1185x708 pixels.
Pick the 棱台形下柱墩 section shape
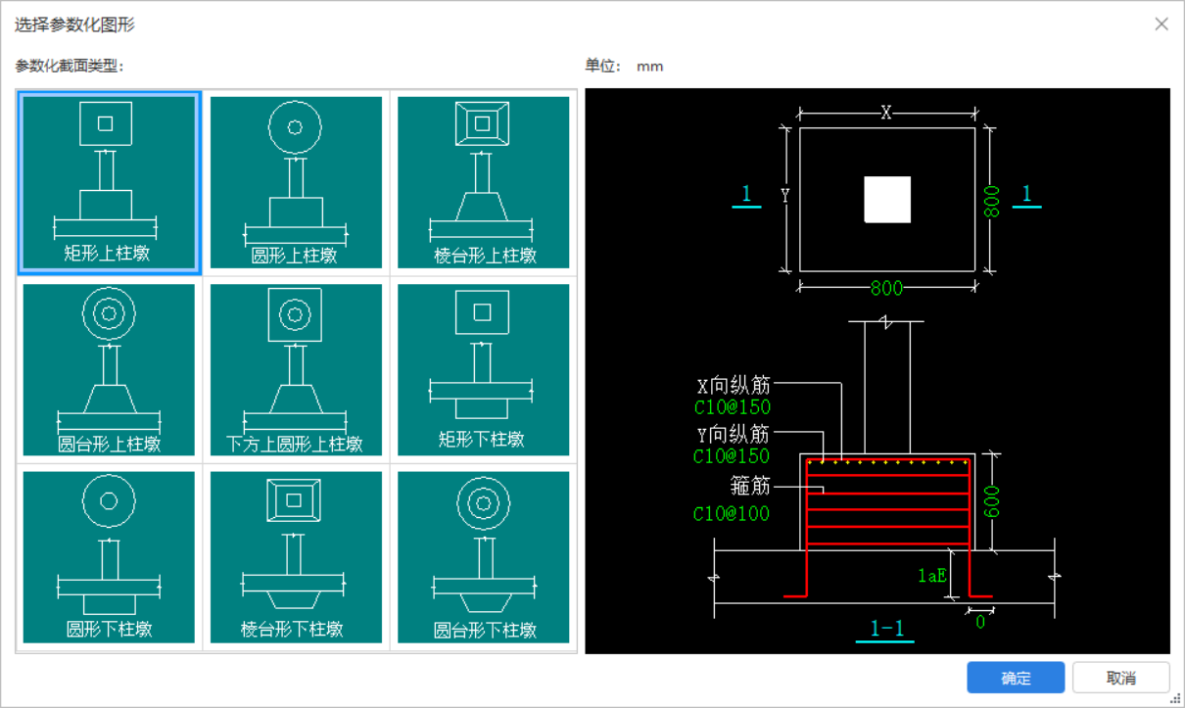tap(296, 557)
